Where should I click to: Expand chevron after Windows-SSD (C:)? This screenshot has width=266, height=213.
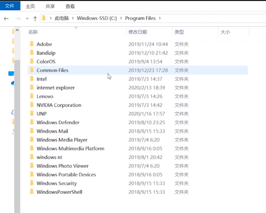tap(121, 18)
